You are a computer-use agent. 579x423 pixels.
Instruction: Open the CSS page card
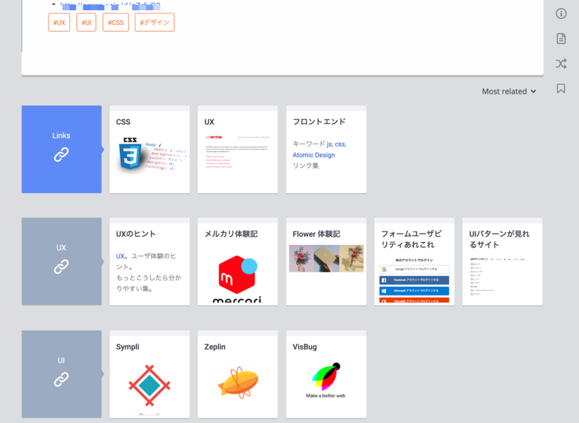150,149
